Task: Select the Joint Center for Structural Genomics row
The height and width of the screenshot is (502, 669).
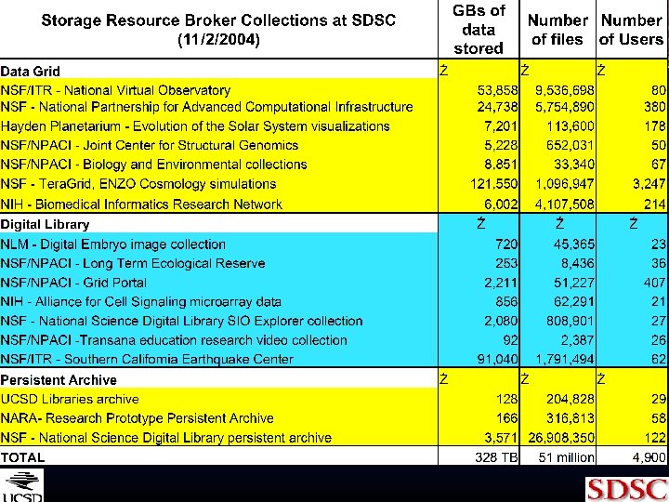Action: click(150, 145)
